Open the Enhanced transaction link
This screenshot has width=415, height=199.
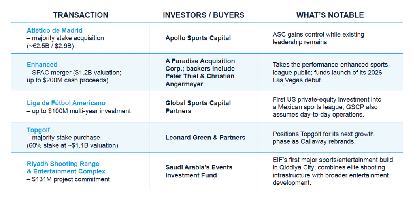(x=42, y=65)
